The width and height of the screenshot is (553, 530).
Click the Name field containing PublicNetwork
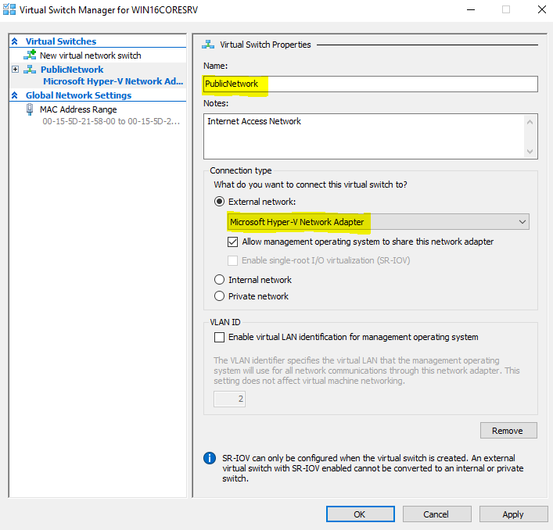(370, 84)
